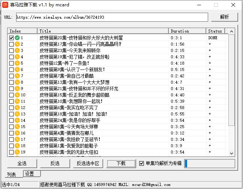Toggle 单集均解析为专辑 checkbox
The image size is (243, 189).
click(x=141, y=163)
